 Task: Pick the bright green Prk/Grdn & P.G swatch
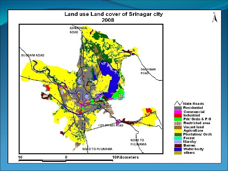(178, 119)
